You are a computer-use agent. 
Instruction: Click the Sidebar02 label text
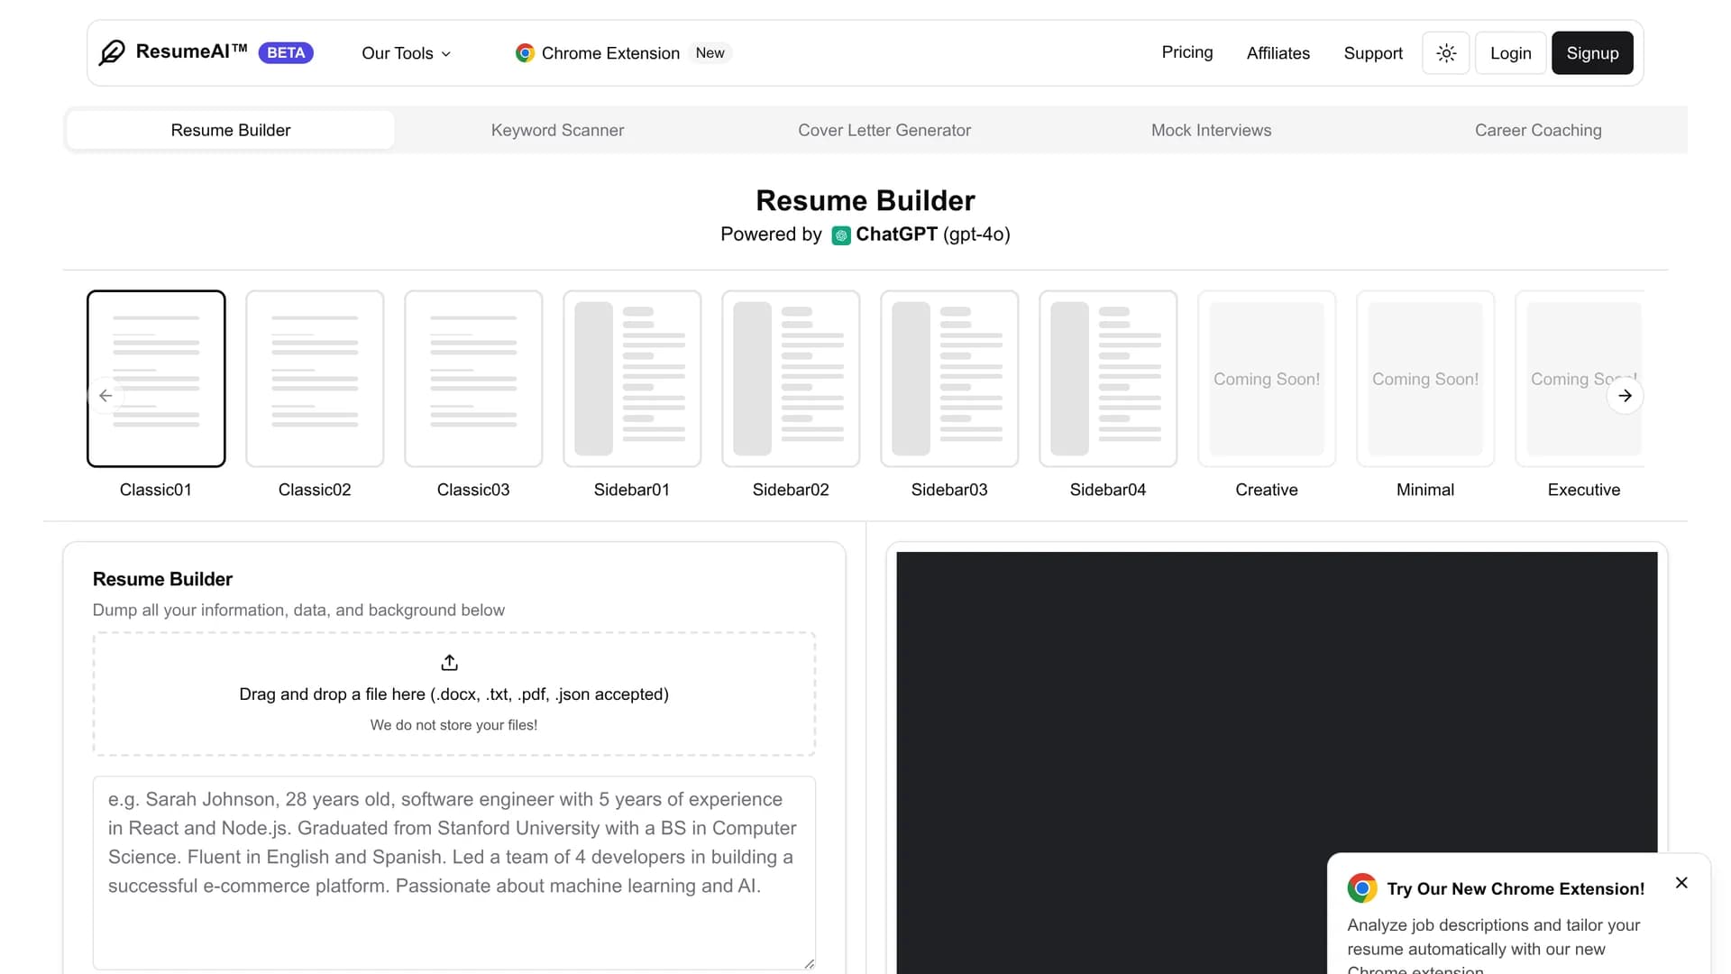click(x=791, y=490)
